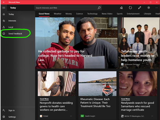Click the Settings gear icon

[4, 117]
